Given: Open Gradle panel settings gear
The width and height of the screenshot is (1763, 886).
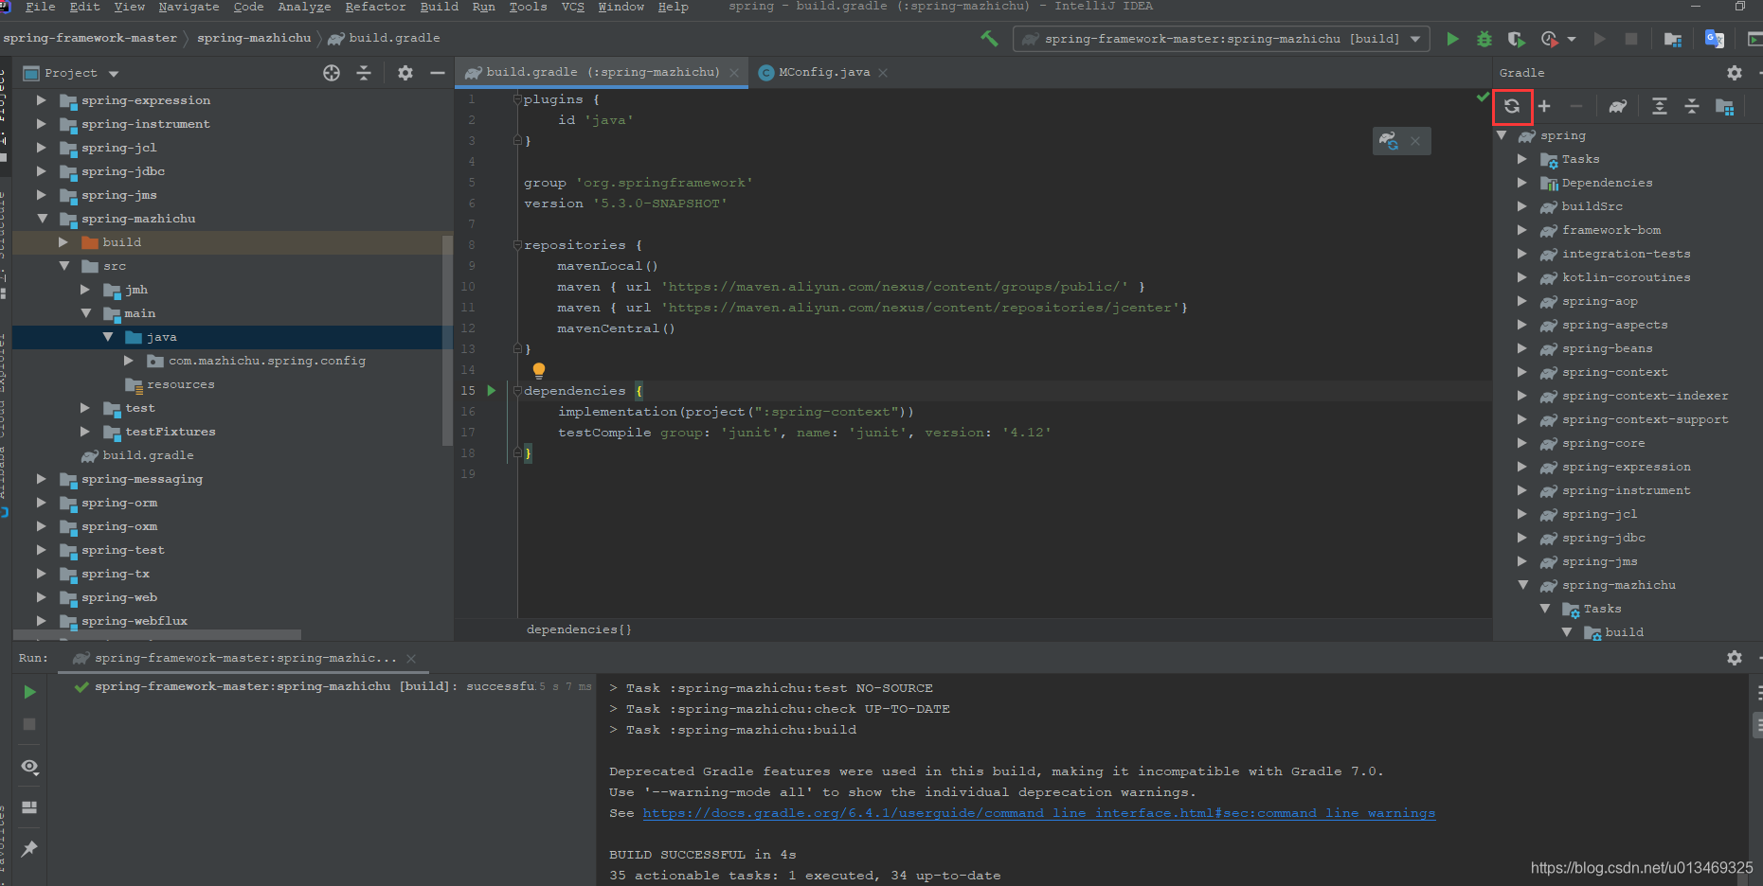Looking at the screenshot, I should tap(1735, 73).
